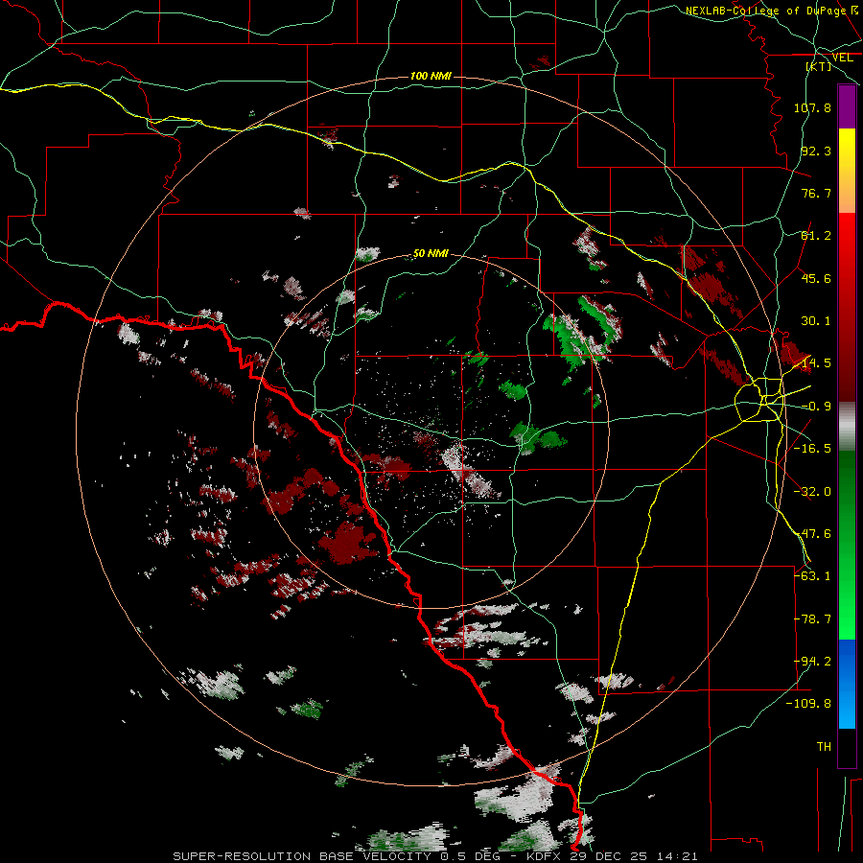Click the Super-Resolution Base Velocity caption
This screenshot has width=863, height=863.
click(x=435, y=856)
